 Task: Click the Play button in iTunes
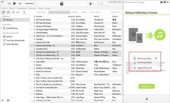tap(15, 4)
